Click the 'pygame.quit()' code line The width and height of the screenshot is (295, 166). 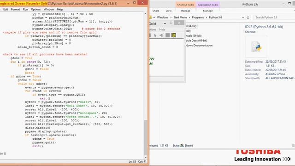44,142
